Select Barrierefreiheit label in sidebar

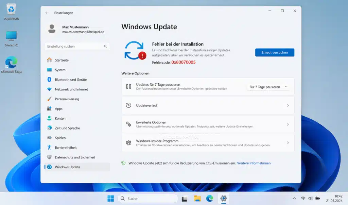point(66,148)
